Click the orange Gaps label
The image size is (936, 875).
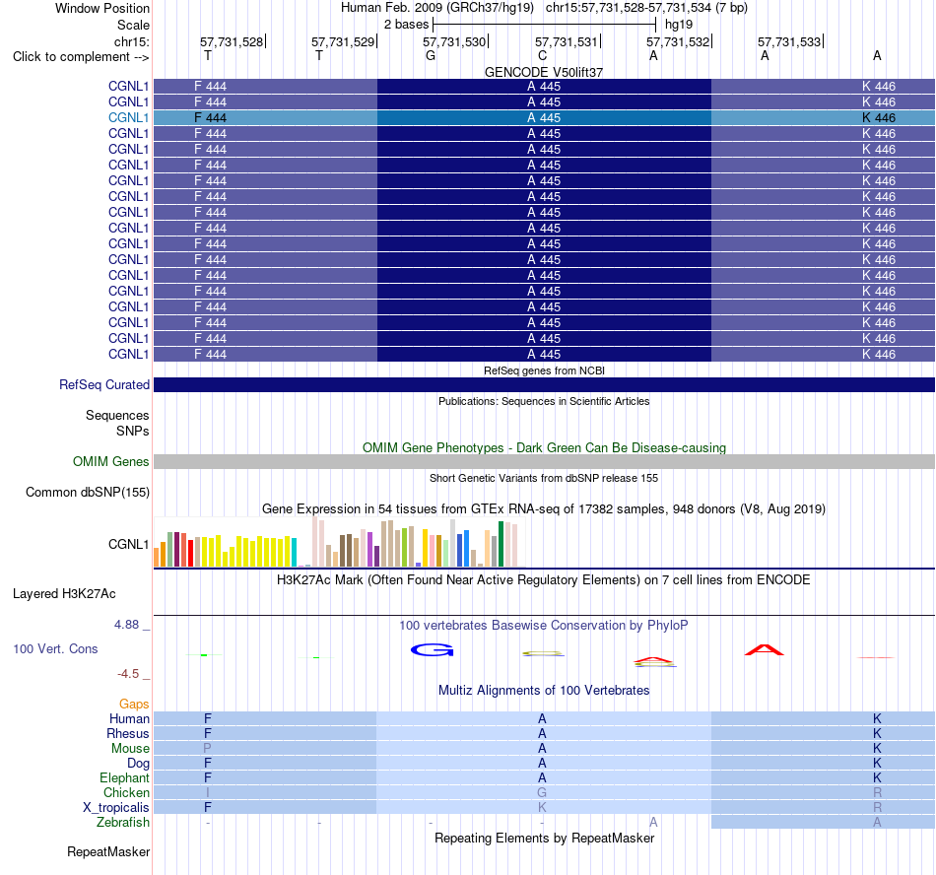(134, 705)
